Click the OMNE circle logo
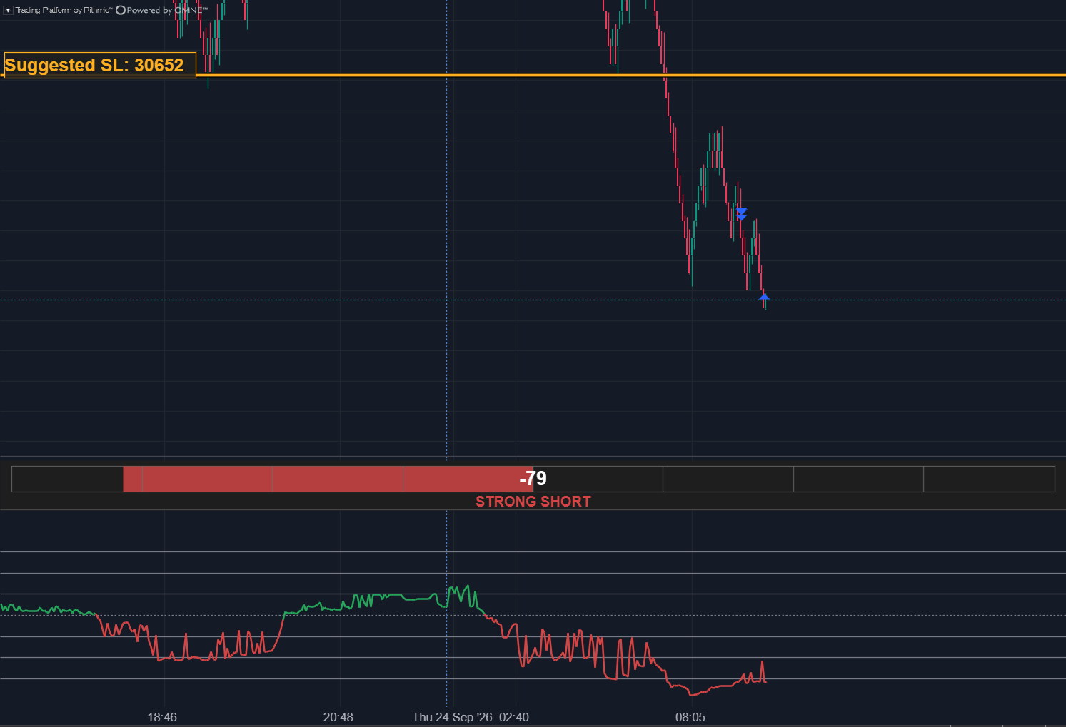Viewport: 1066px width, 727px height. point(121,11)
